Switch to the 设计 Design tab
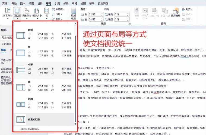 tap(40, 4)
